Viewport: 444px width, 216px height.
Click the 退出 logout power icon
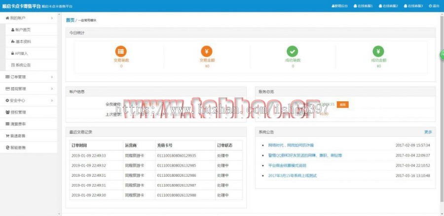pos(430,6)
